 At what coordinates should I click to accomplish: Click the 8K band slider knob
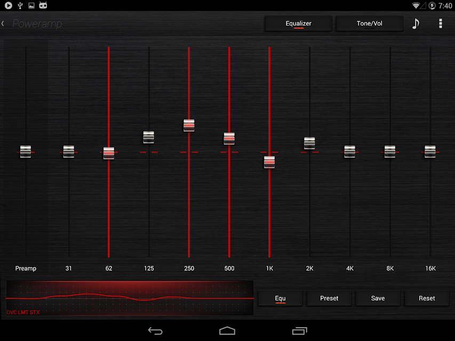[390, 152]
